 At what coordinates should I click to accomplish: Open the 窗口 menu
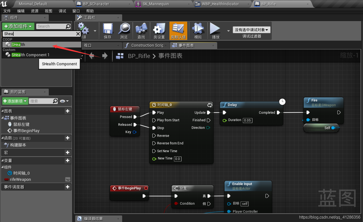point(76,11)
